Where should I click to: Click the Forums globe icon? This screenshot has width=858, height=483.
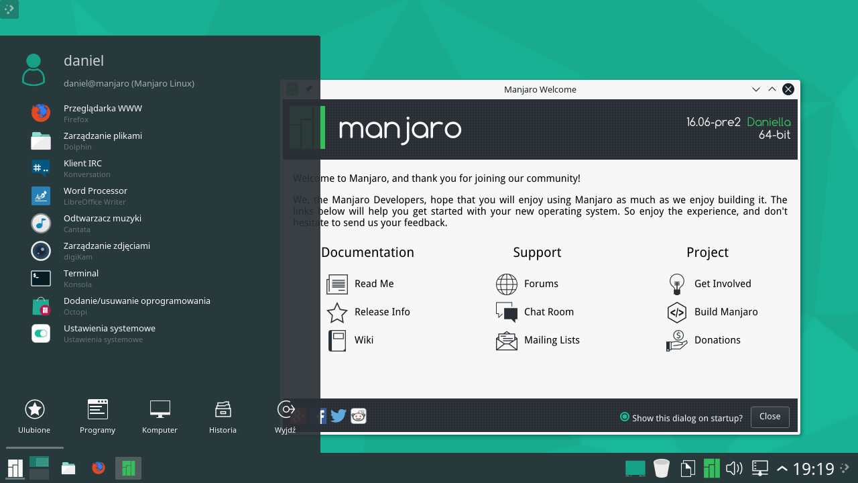coord(506,284)
